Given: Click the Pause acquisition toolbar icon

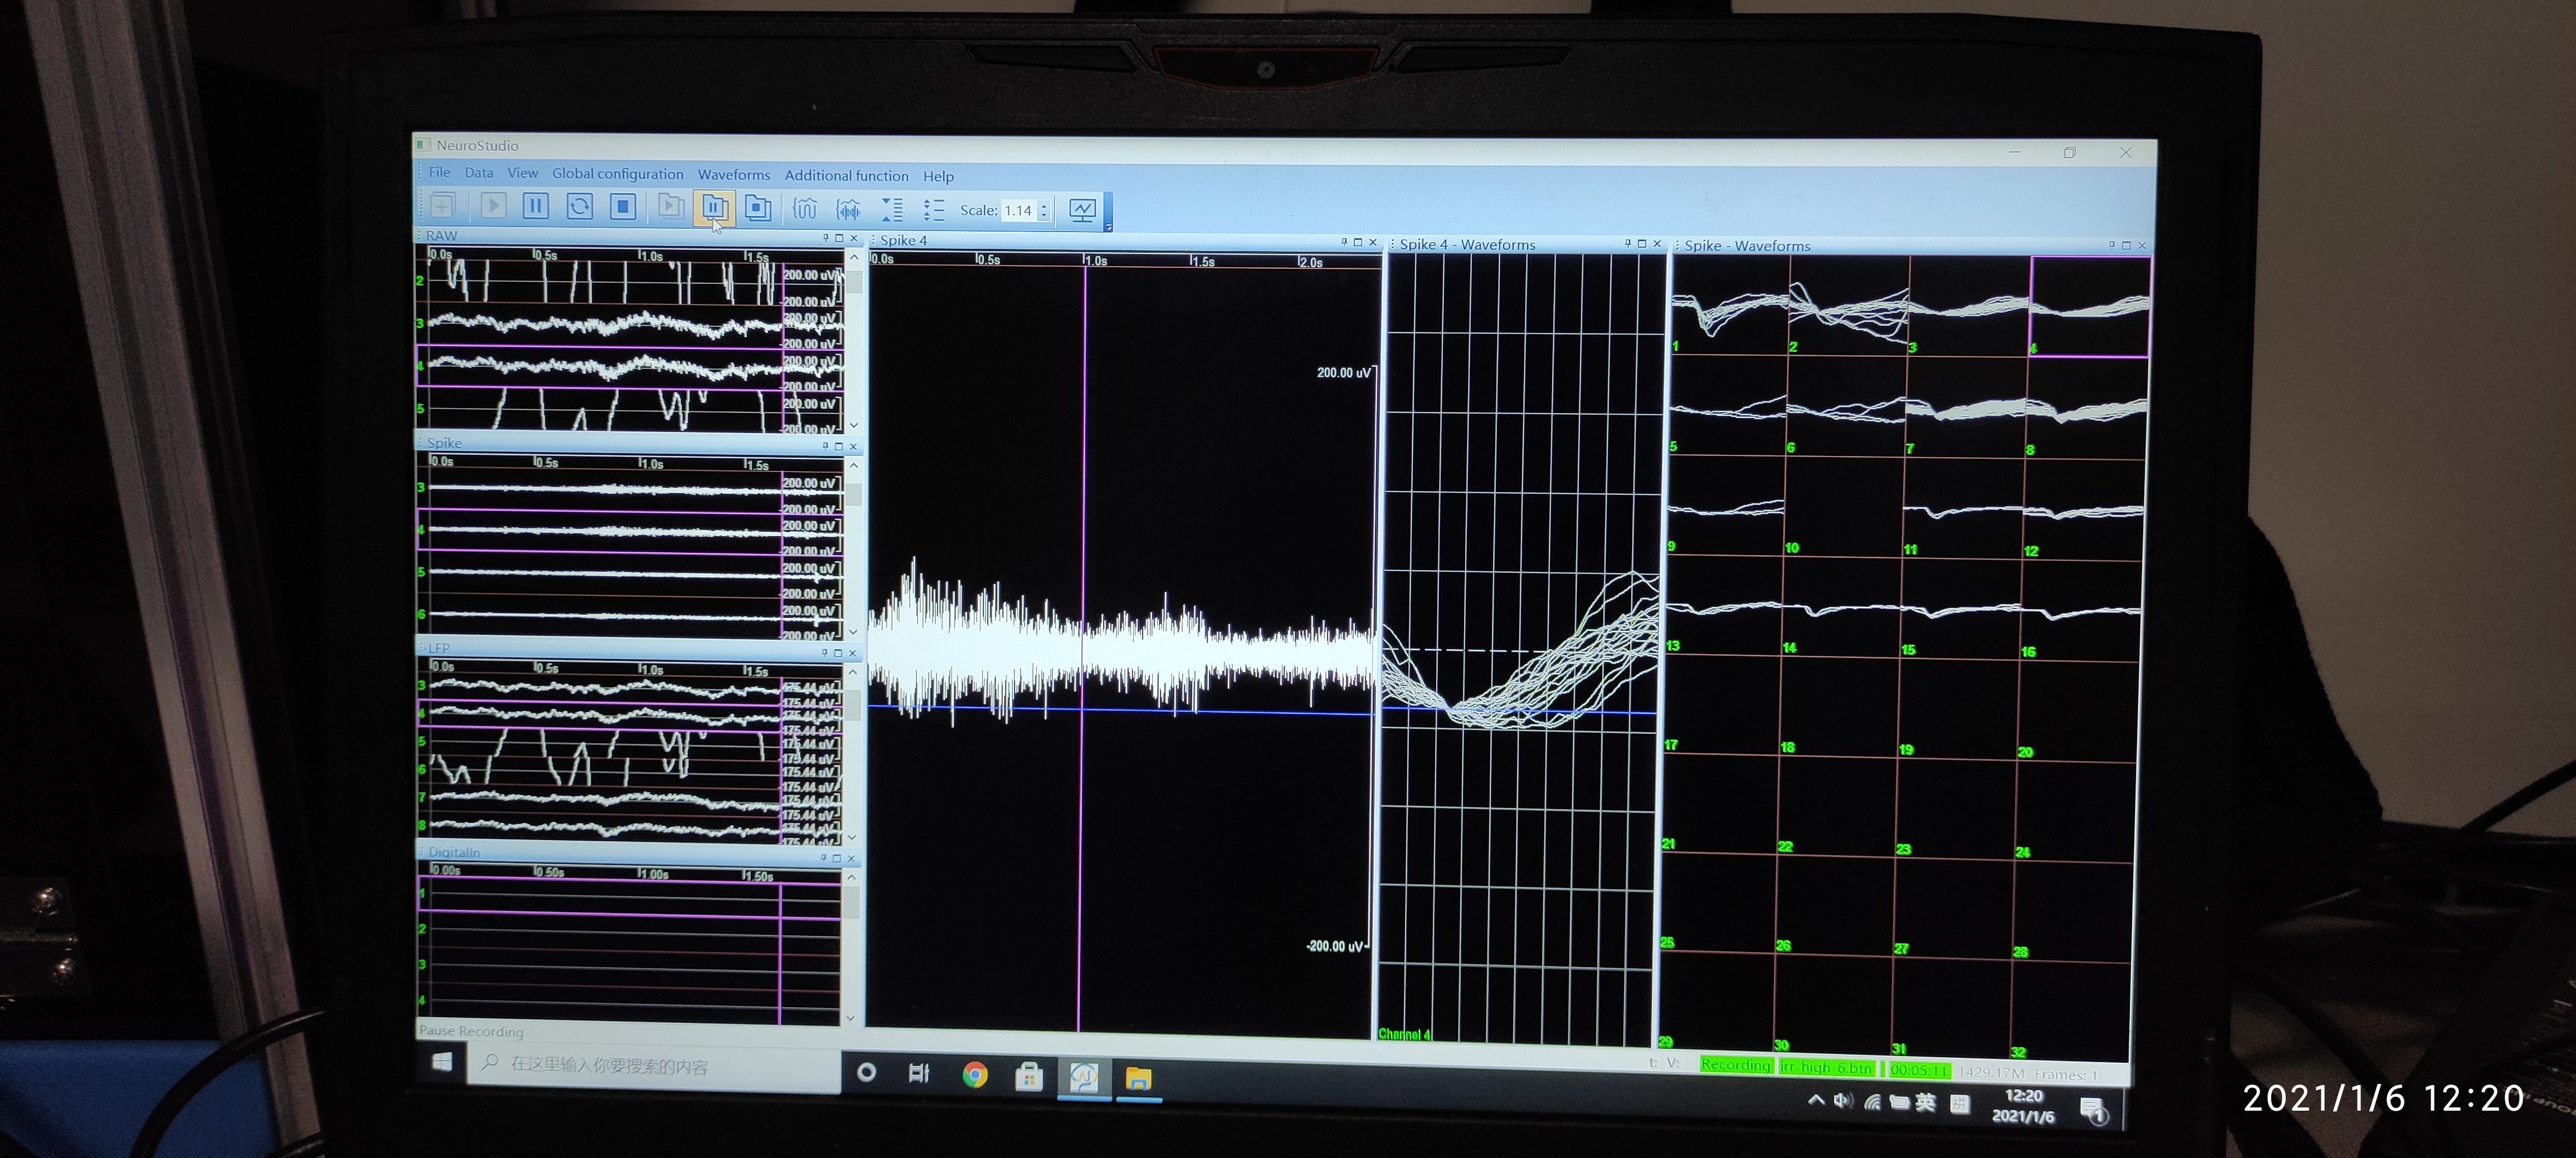Looking at the screenshot, I should tap(536, 206).
